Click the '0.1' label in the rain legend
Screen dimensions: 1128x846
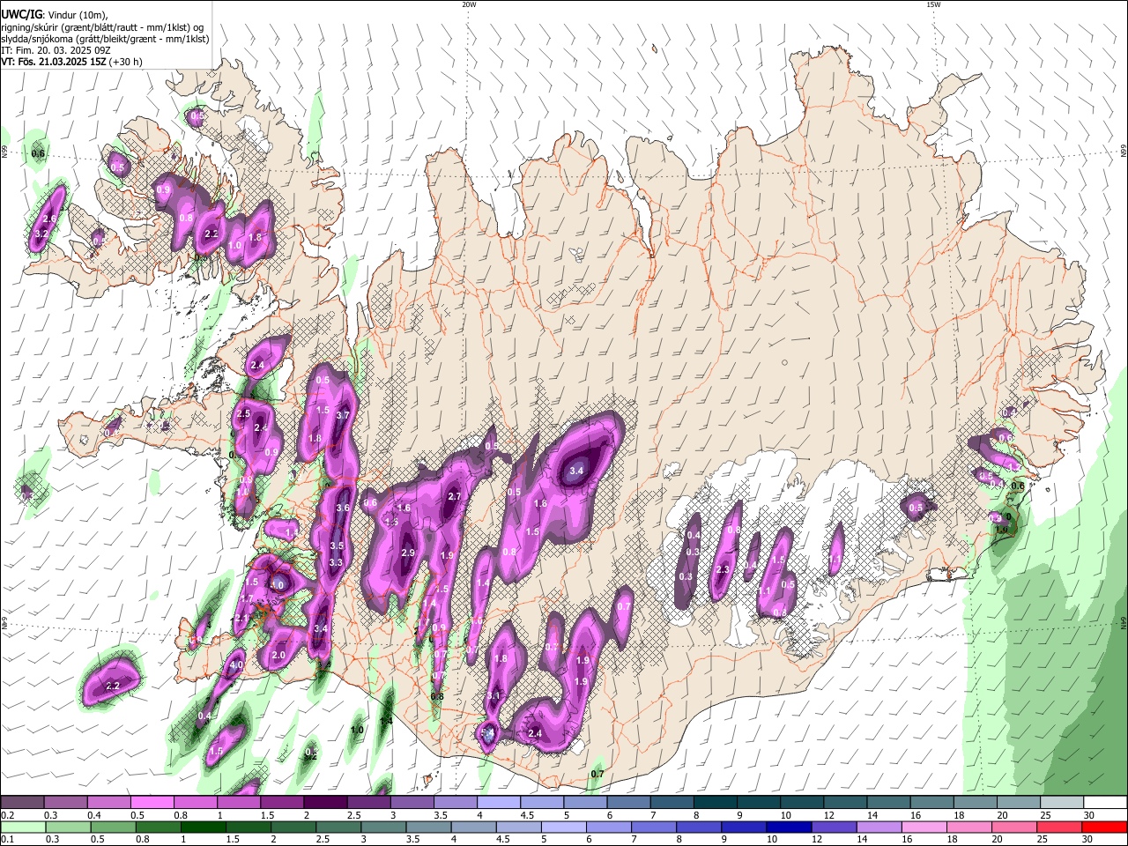tap(7, 840)
